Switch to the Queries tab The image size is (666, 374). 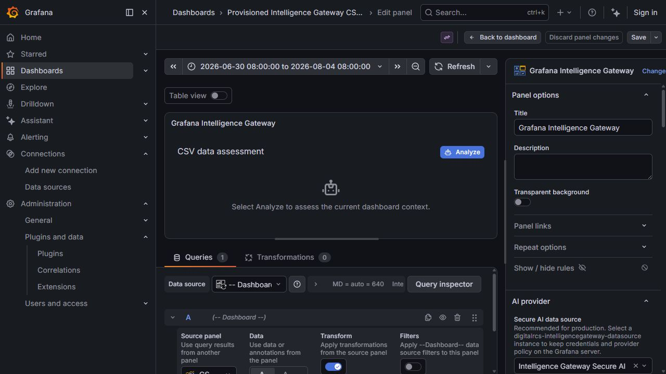click(x=200, y=257)
